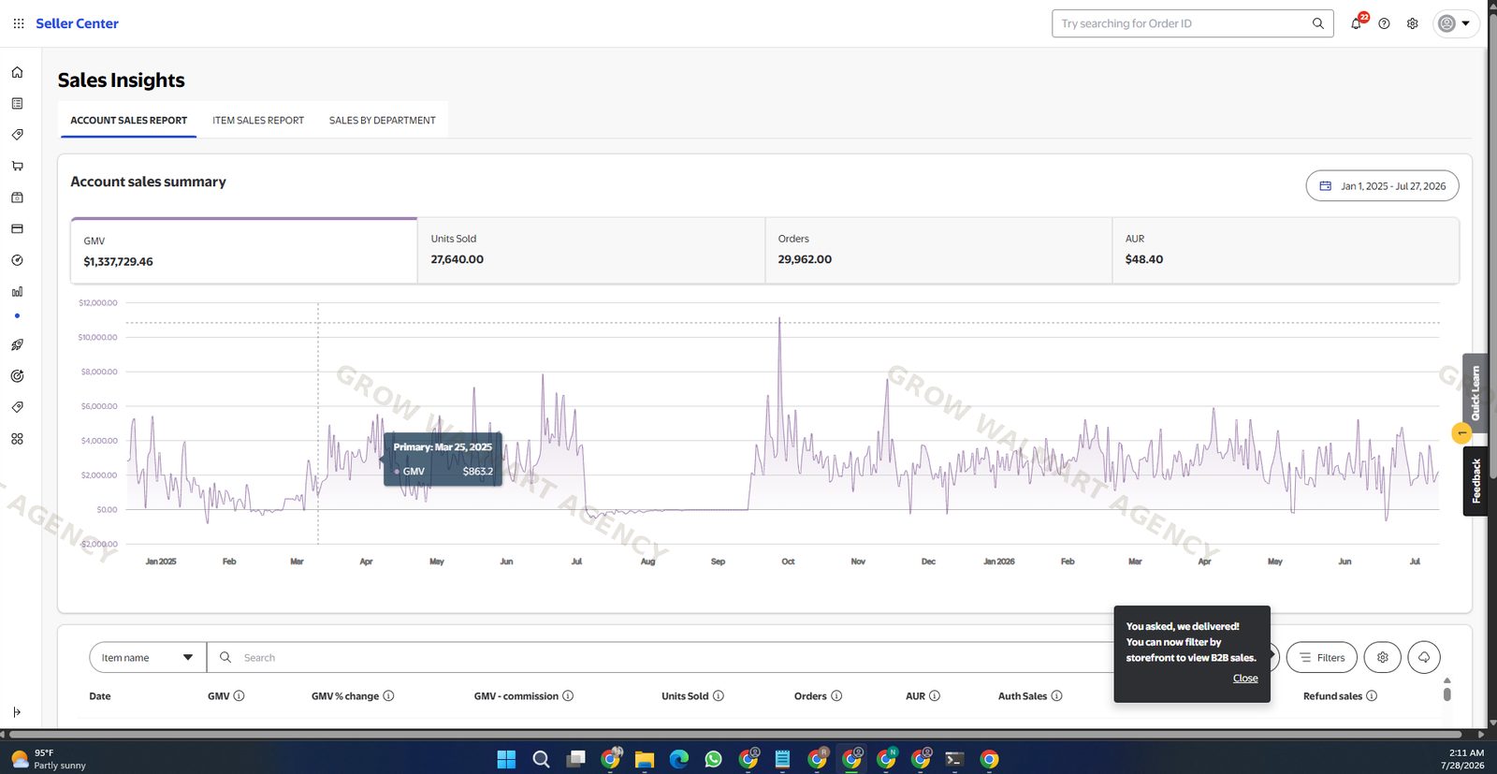Click the yellow arrow circle button

(1461, 433)
